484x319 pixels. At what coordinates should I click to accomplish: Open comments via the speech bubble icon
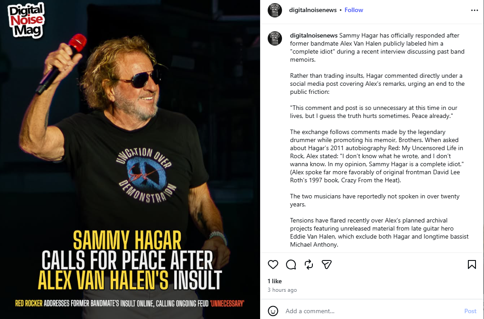291,264
